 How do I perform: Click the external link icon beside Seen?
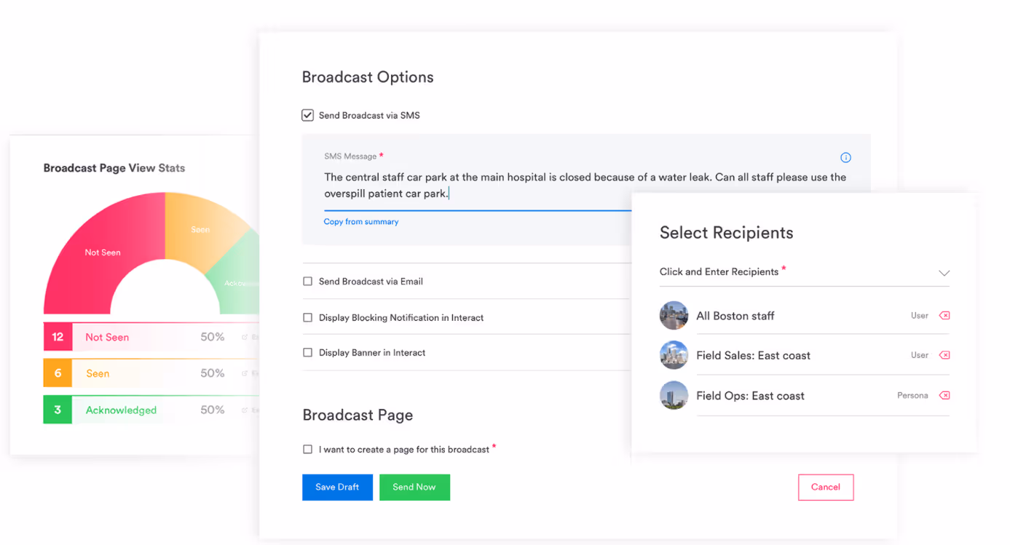[245, 373]
